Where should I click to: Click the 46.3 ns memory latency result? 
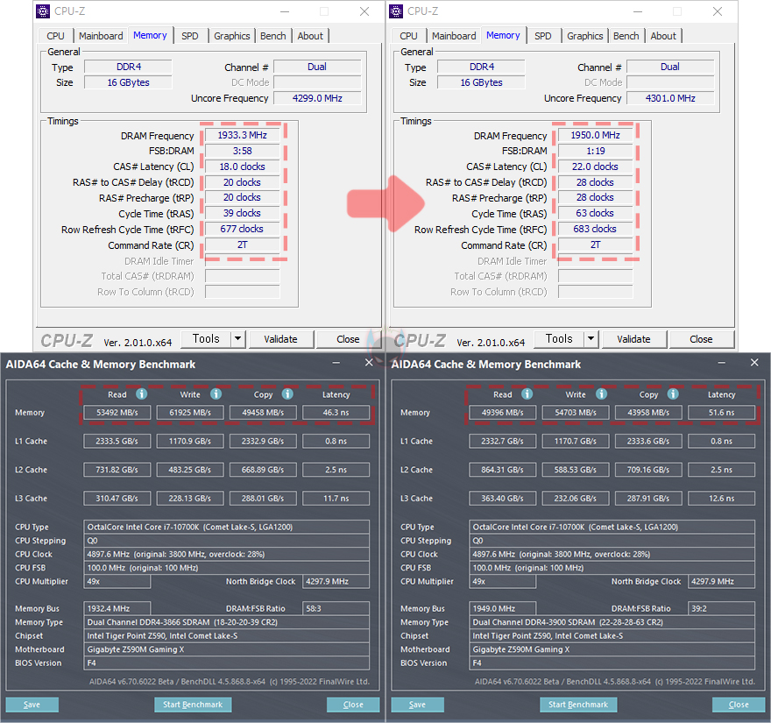[x=336, y=413]
